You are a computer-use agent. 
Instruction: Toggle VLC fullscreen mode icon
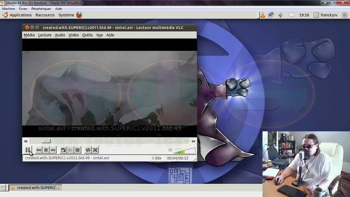click(63, 150)
